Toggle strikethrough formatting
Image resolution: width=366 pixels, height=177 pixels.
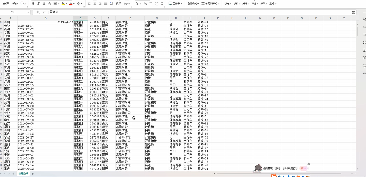click(50, 4)
